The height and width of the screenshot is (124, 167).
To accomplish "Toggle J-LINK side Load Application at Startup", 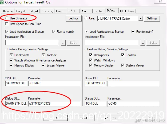I will [x=86, y=32].
